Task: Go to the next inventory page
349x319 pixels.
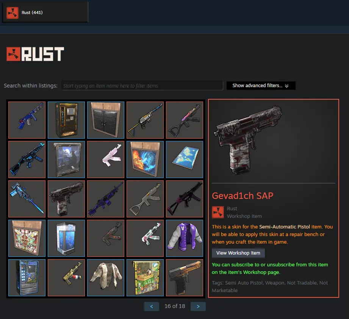Action: [198, 306]
